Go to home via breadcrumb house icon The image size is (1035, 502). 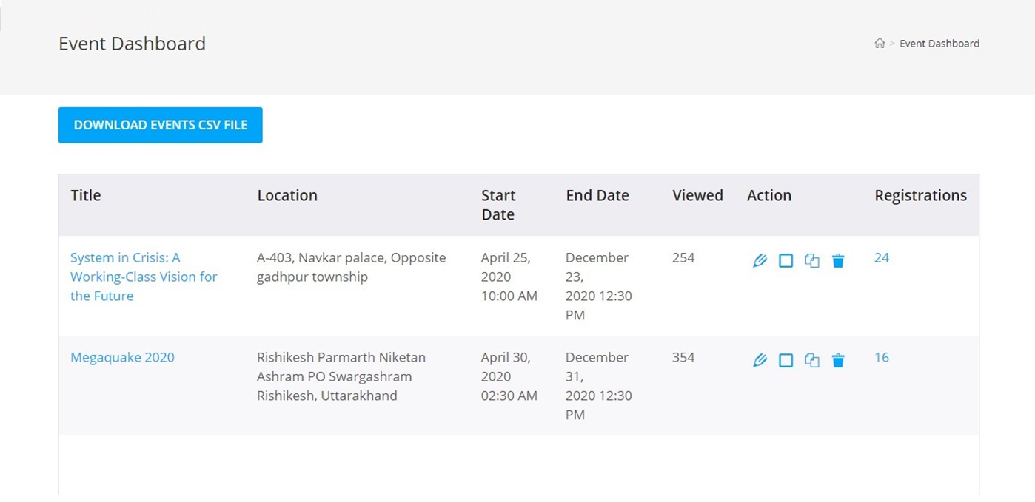coord(880,44)
